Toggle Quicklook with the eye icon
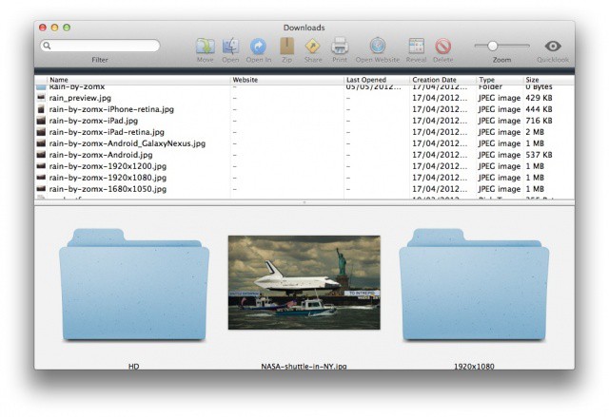Viewport: 609px width, 417px height. tap(553, 46)
